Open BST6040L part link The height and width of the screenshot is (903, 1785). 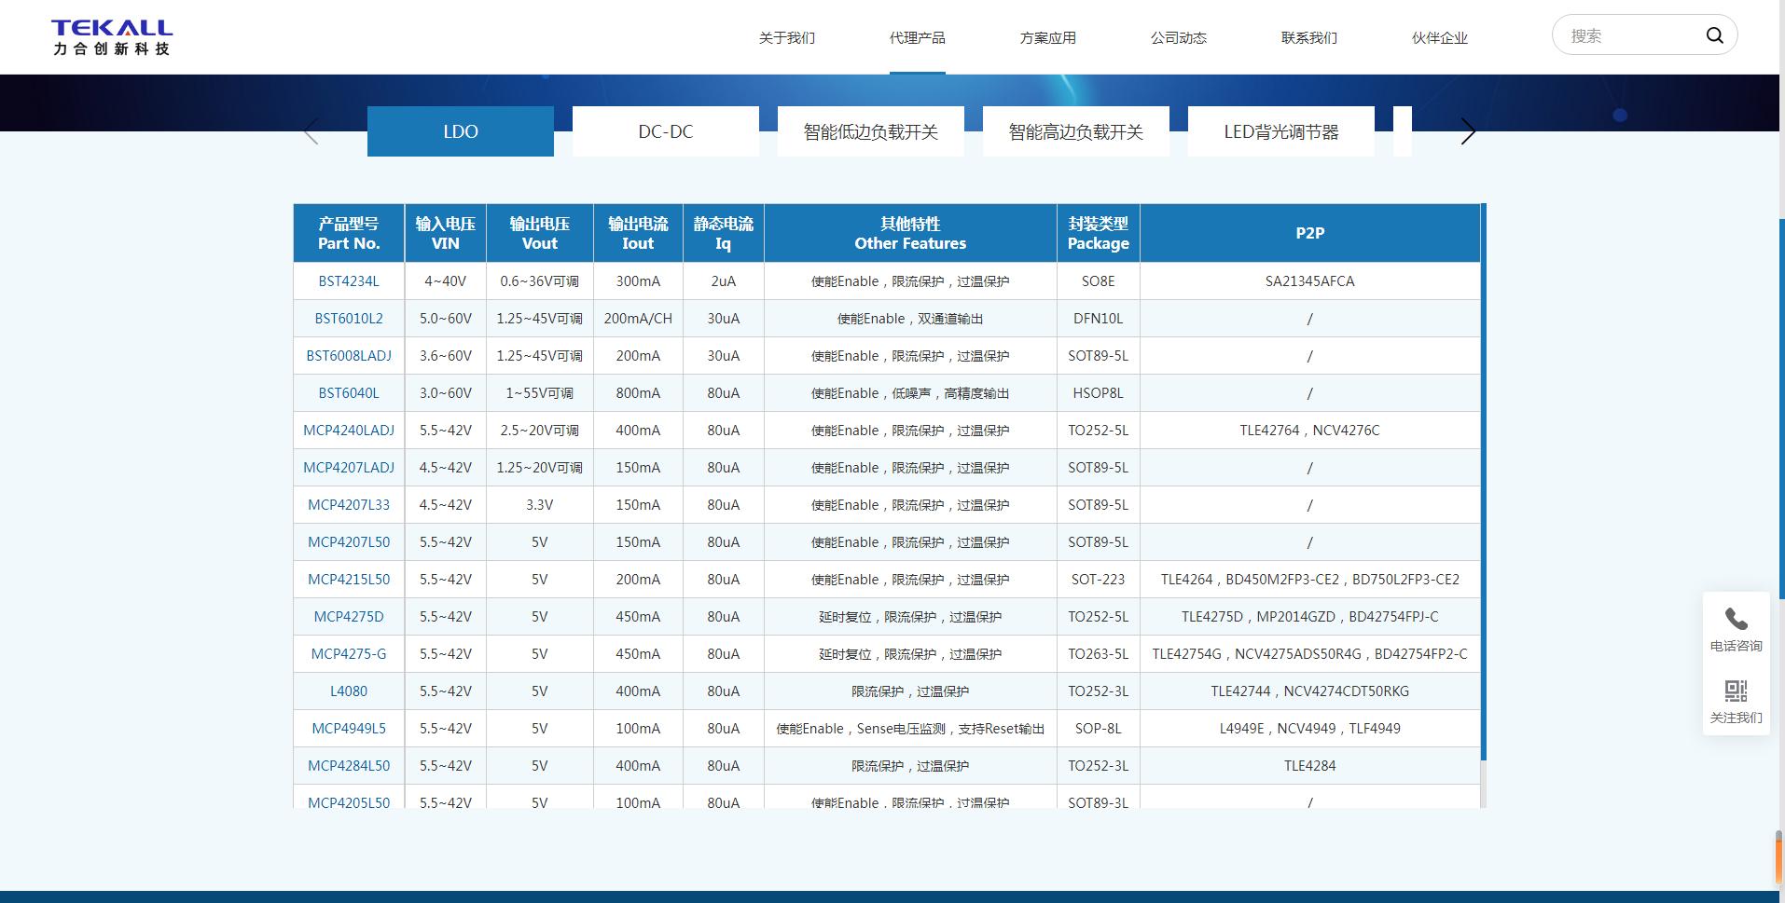349,392
